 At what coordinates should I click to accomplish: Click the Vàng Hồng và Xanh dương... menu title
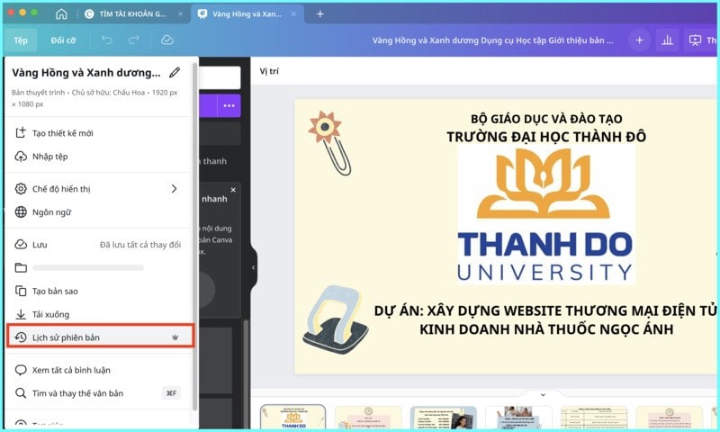click(x=86, y=73)
